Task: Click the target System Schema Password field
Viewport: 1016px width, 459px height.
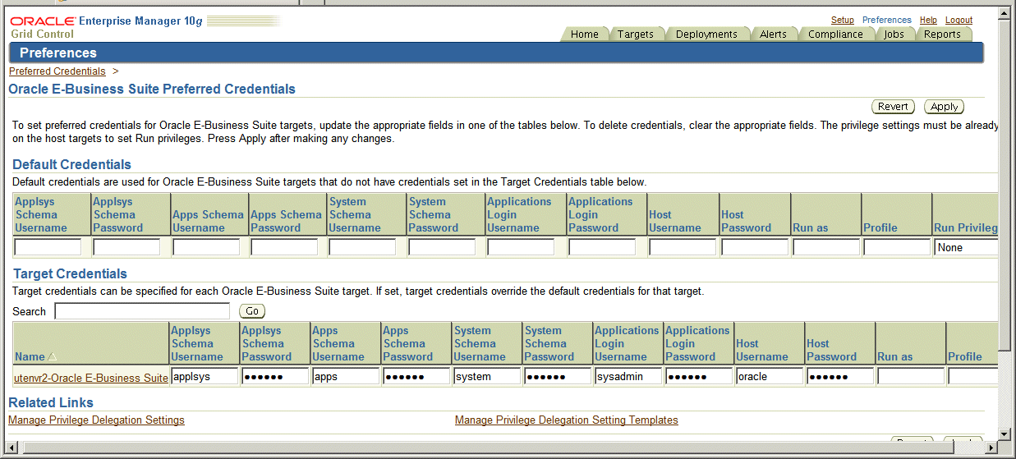Action: click(x=558, y=377)
